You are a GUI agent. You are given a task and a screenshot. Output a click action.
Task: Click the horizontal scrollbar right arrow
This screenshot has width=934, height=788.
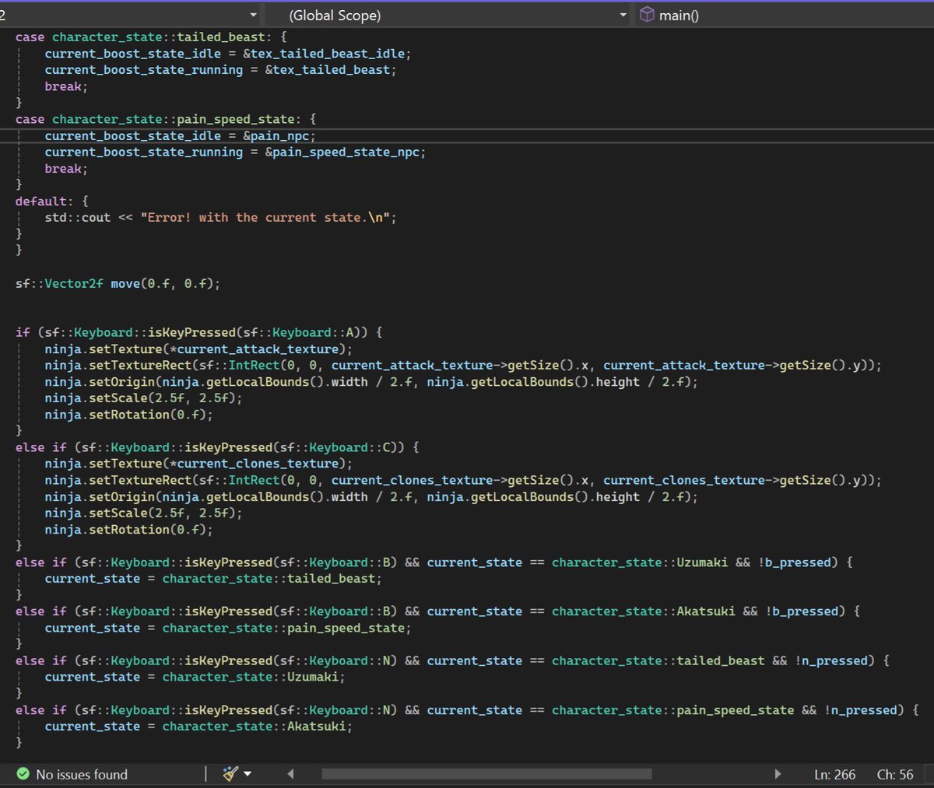(777, 774)
